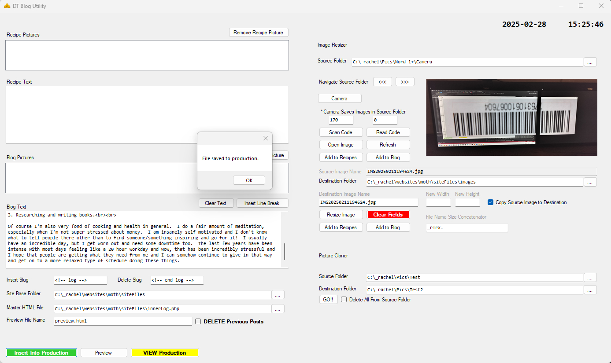Uncheck Copy Source Image to Destination
This screenshot has height=363, width=611.
[491, 202]
